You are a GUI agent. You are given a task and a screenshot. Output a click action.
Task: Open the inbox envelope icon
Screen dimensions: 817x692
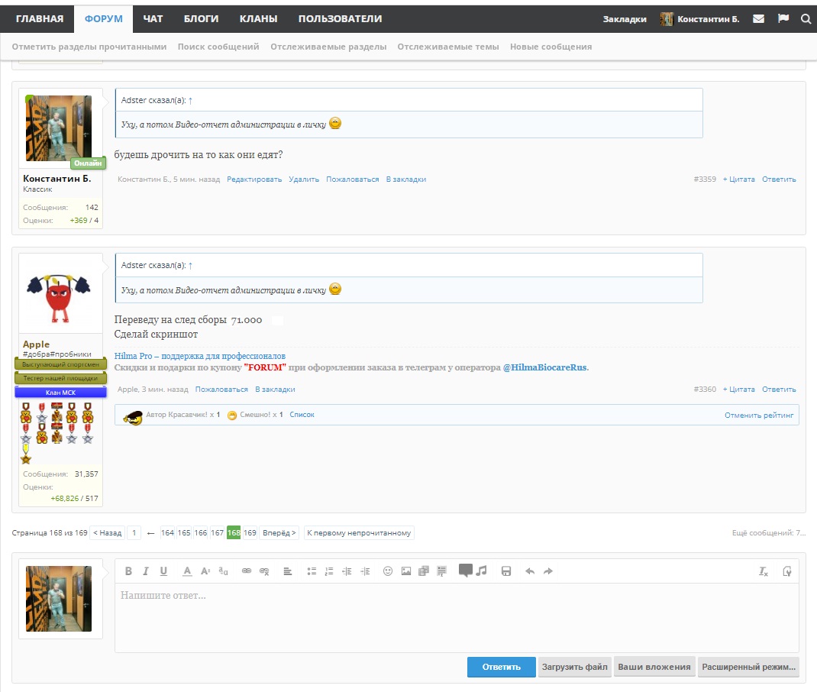pyautogui.click(x=758, y=19)
